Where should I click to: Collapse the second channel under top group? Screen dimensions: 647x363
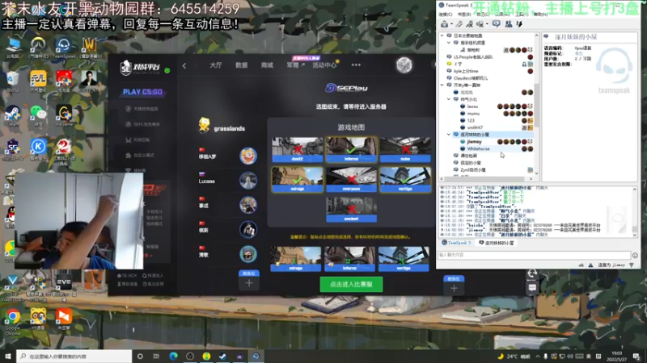tap(449, 43)
